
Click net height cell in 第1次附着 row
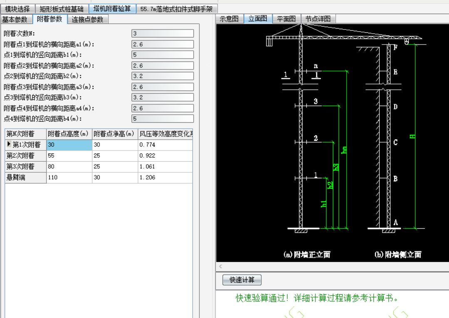pyautogui.click(x=115, y=145)
